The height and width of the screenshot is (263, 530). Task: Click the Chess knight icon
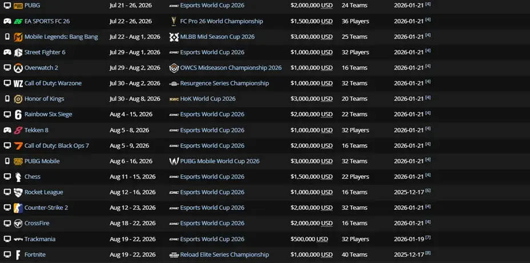(18, 177)
